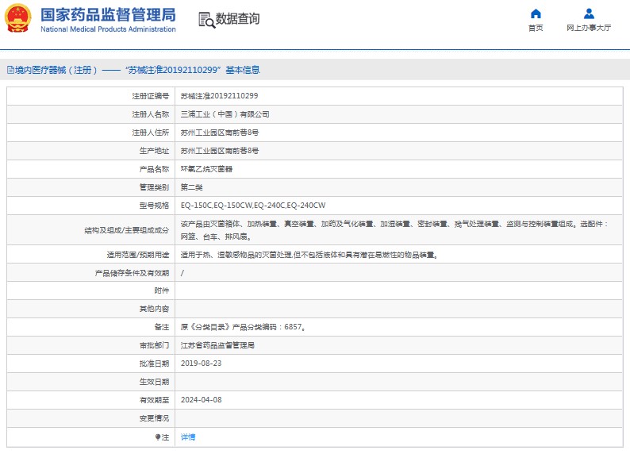630x454 pixels.
Task: Select the page heading 苏械注准20192110299 基本信息
Action: click(x=194, y=70)
